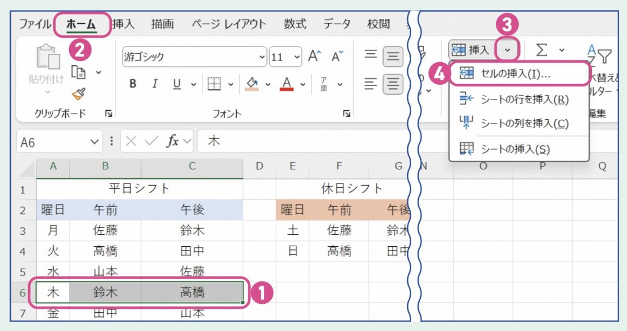
Task: Click the fill color bucket icon
Action: [x=252, y=84]
